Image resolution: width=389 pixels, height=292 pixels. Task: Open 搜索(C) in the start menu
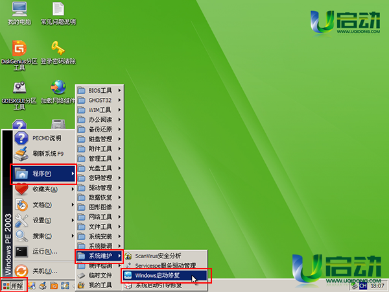tap(44, 236)
